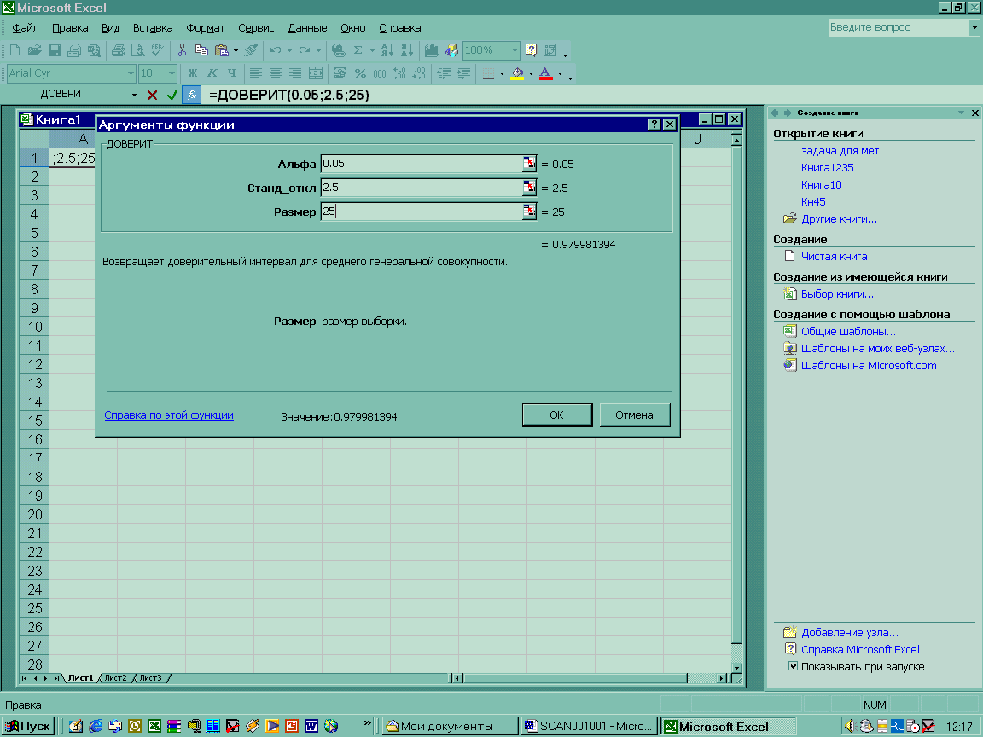Open the Данные menu
Image resolution: width=983 pixels, height=737 pixels.
pyautogui.click(x=307, y=28)
